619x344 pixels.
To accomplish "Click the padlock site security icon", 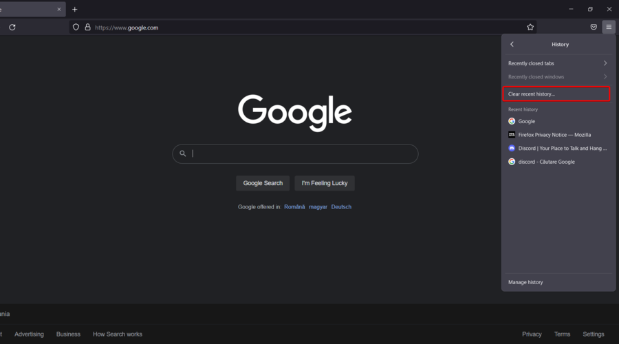I will (x=87, y=28).
